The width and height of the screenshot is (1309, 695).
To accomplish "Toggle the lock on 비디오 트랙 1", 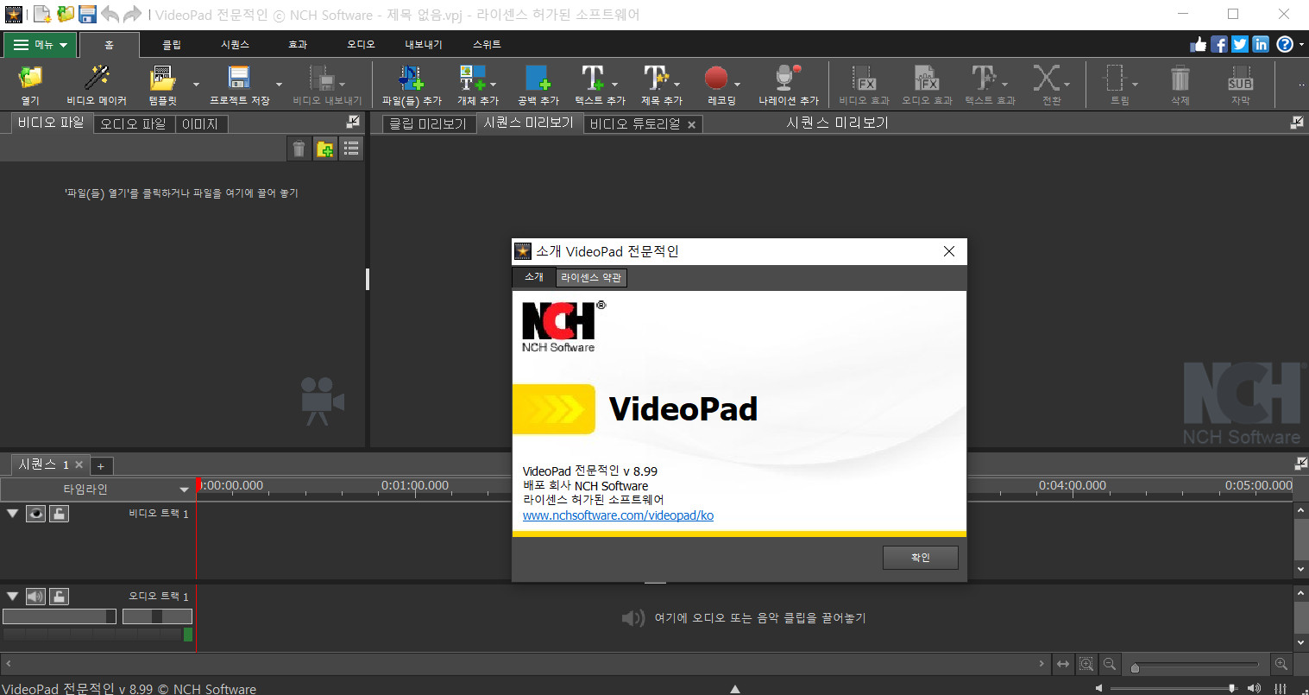I will (59, 514).
